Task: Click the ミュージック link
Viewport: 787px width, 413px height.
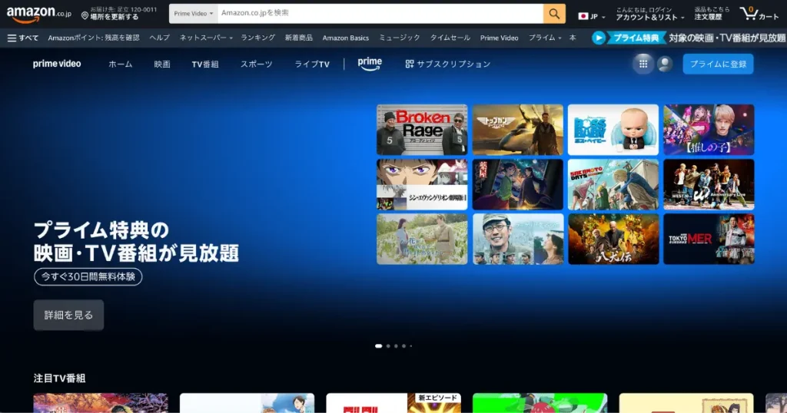Action: tap(399, 38)
